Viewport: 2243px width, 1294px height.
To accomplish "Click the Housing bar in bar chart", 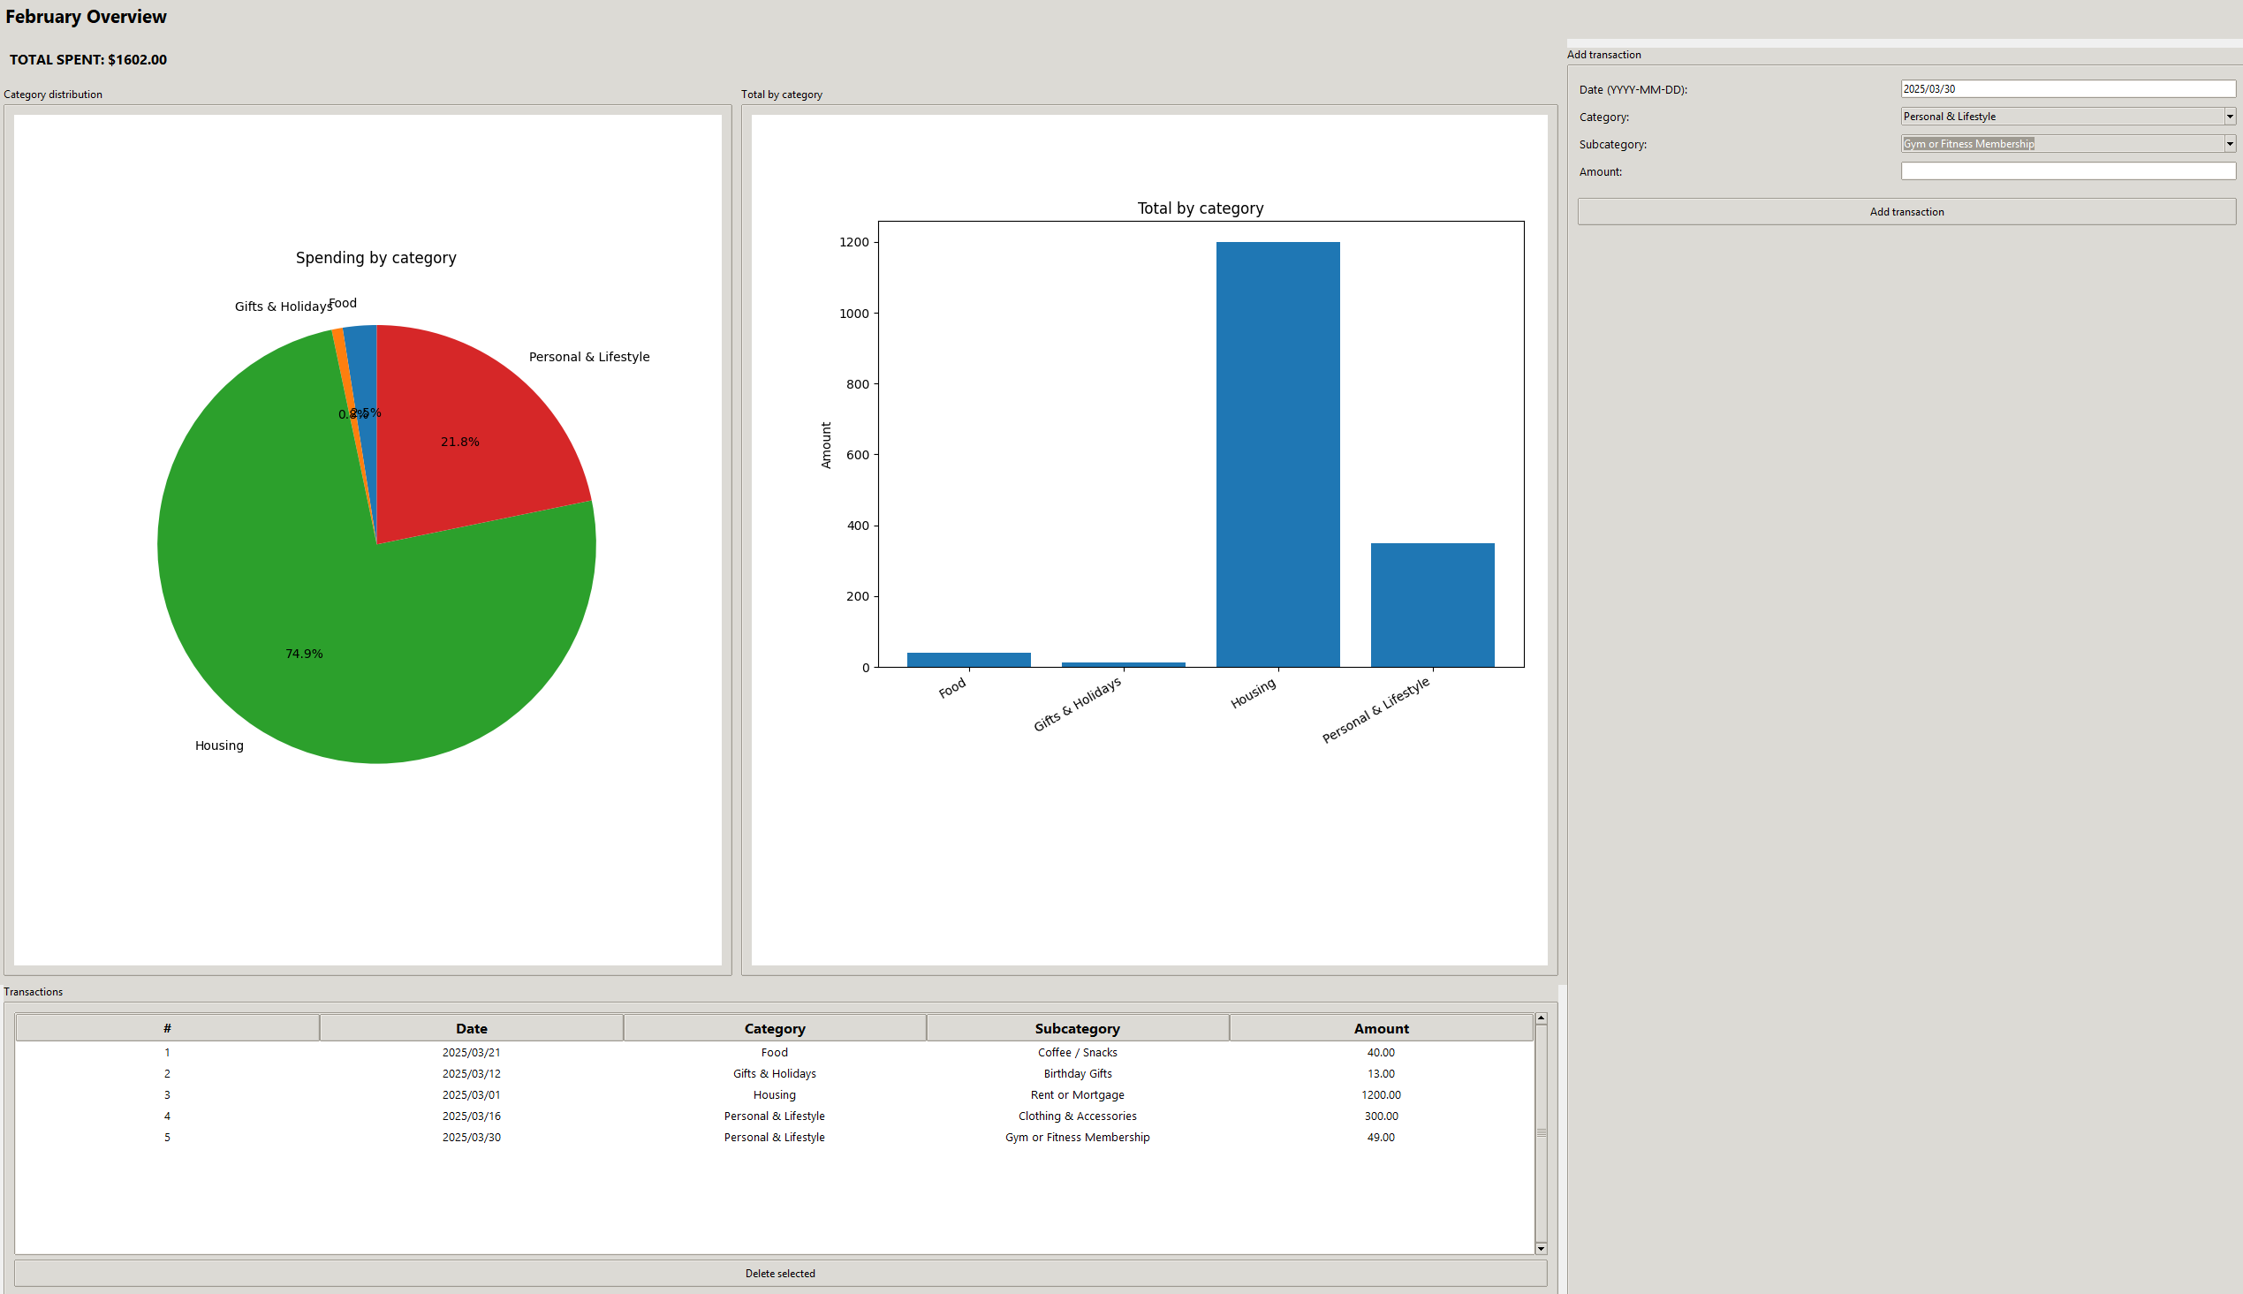I will pyautogui.click(x=1277, y=453).
